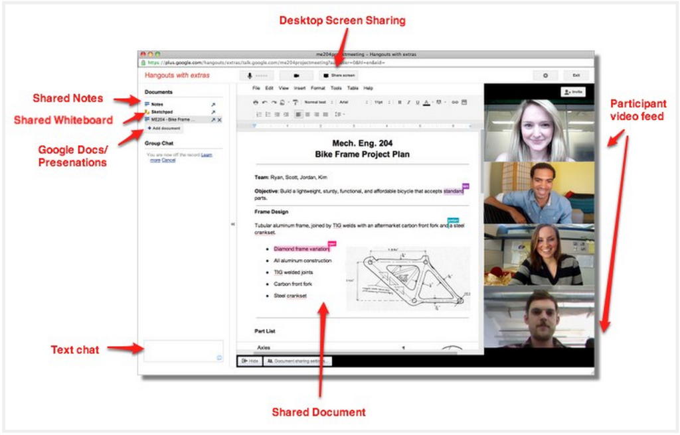Open the line spacing dropdown
This screenshot has height=435, width=680.
tap(339, 114)
